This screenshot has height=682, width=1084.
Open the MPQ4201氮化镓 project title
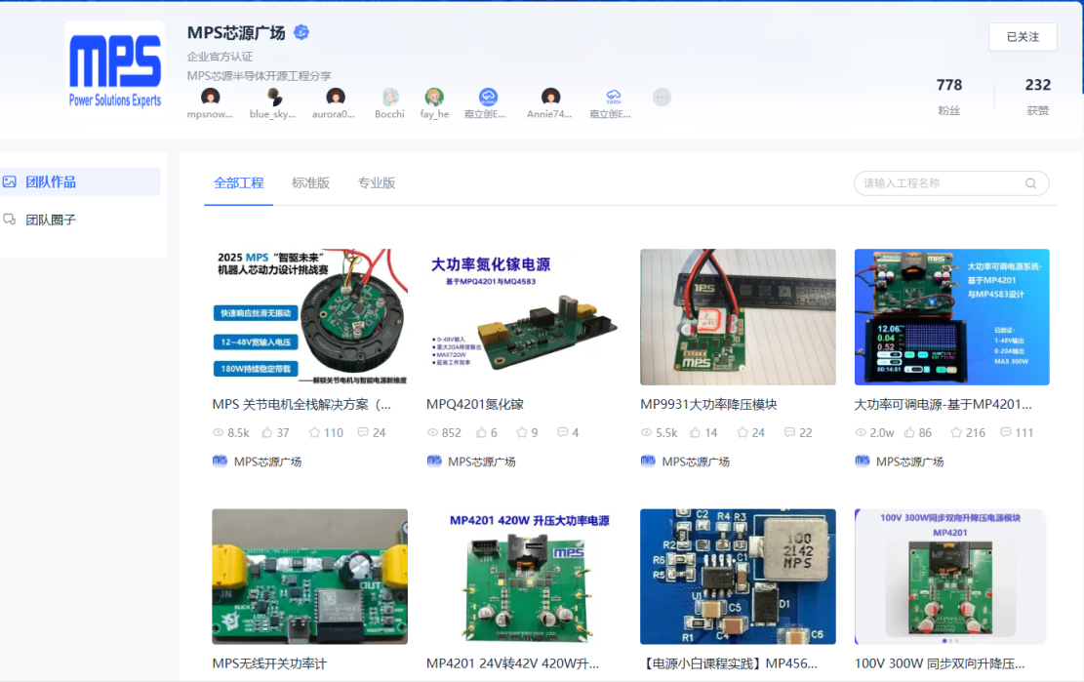(x=475, y=404)
